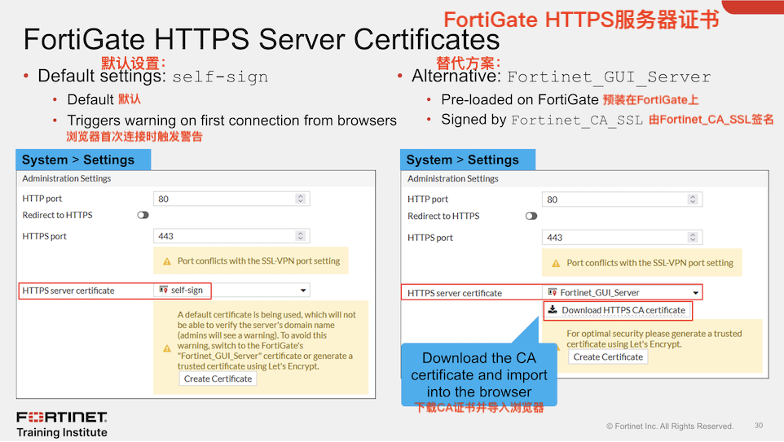This screenshot has width=784, height=442.
Task: Click right panel HTTPS port field showing 443
Action: coord(622,238)
